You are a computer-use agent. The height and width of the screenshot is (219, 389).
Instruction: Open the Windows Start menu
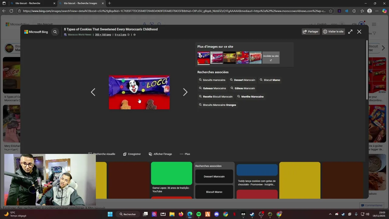coord(110,214)
